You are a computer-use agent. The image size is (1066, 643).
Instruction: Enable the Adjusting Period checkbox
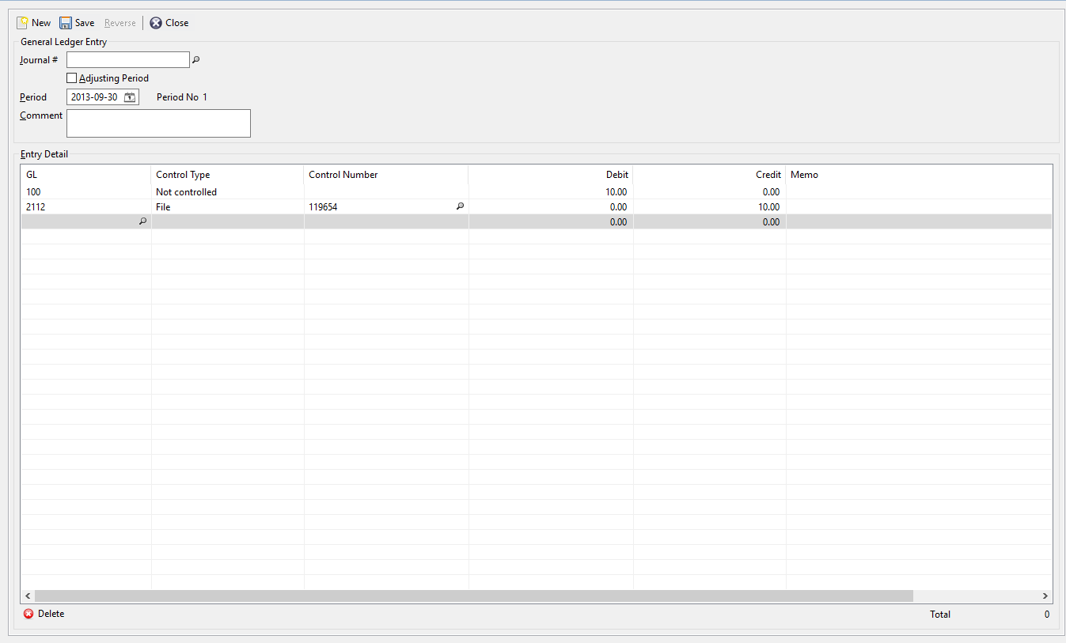point(72,78)
